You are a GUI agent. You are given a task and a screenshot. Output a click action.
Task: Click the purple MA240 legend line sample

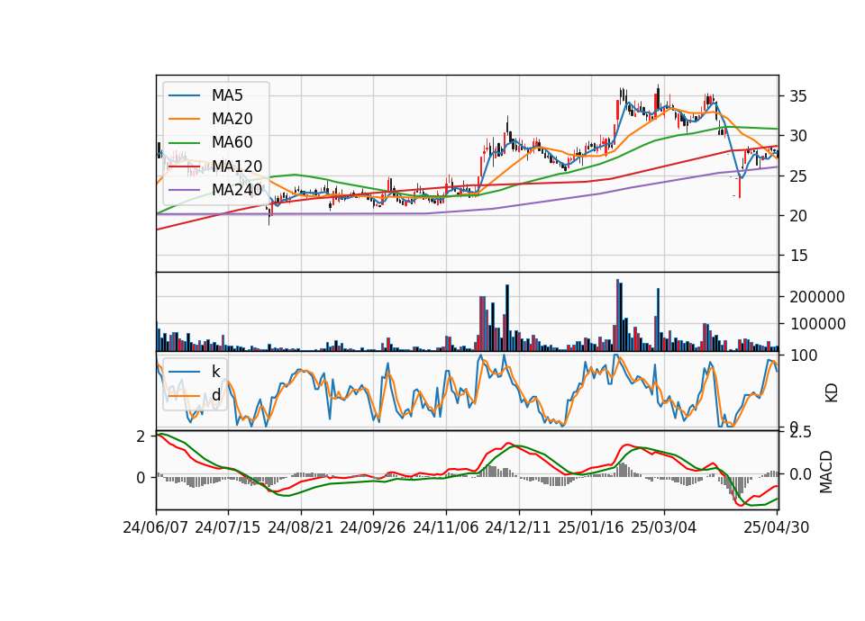[x=184, y=190]
